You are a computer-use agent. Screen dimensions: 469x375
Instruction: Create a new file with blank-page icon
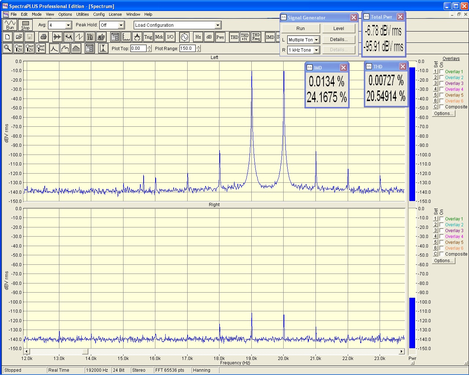(8, 37)
